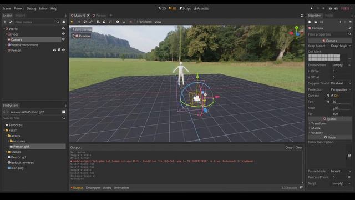355x200 pixels.
Task: Toggle visibility of Person node
Action: click(63, 50)
